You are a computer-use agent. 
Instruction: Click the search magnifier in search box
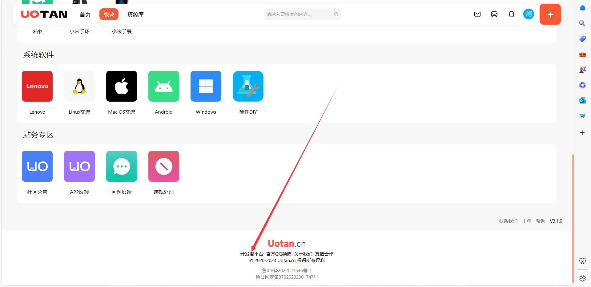(x=336, y=14)
